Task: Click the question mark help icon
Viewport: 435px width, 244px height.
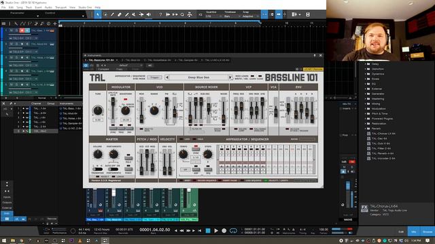Action: 160,14
